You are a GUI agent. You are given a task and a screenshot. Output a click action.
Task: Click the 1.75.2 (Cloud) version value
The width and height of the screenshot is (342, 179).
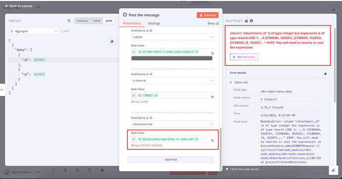272,107
